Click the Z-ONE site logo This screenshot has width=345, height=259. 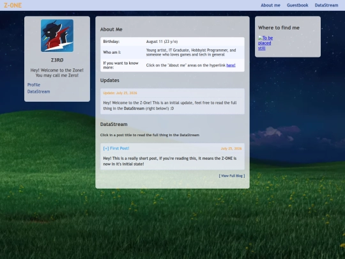pos(13,5)
